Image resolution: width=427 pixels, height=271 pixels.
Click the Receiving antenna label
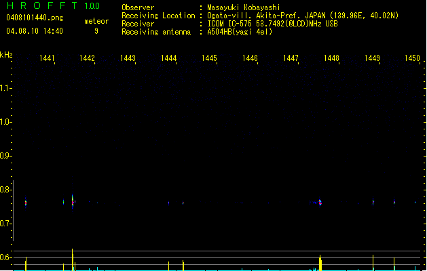coord(156,32)
